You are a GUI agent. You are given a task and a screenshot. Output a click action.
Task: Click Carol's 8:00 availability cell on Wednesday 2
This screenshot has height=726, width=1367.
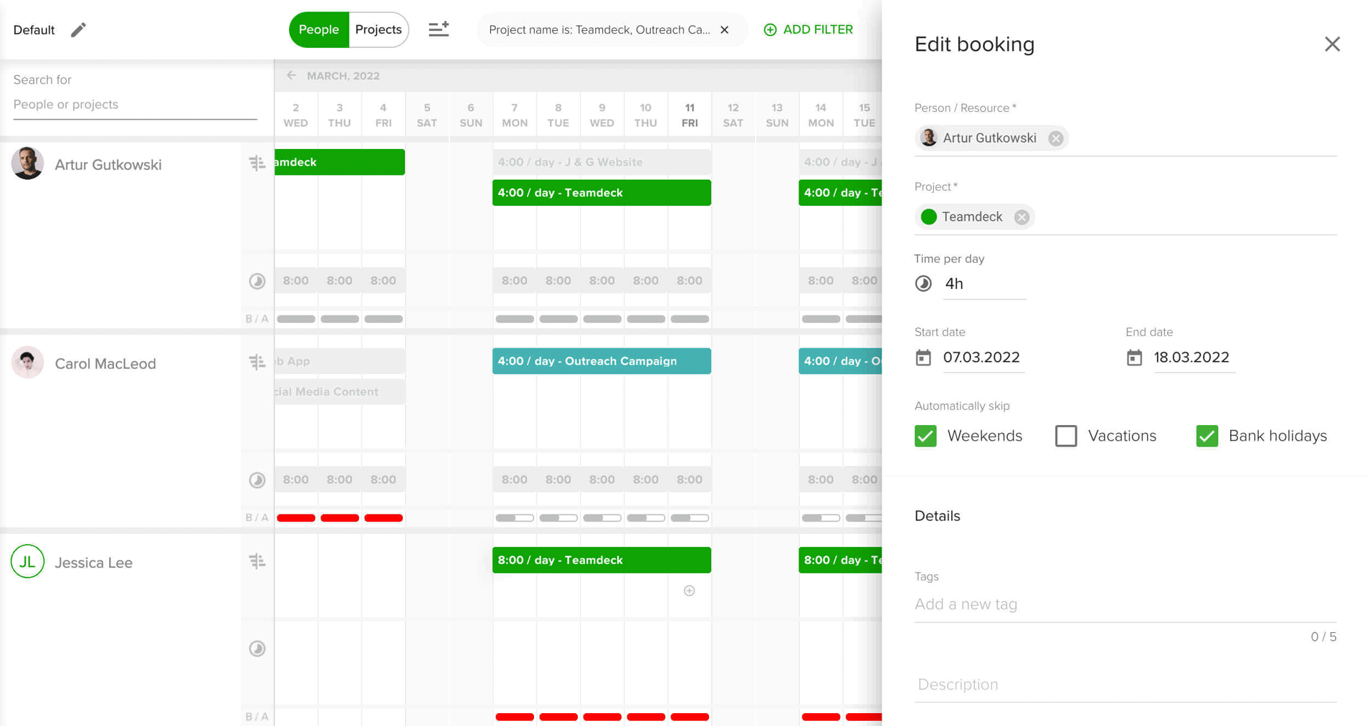pyautogui.click(x=296, y=480)
